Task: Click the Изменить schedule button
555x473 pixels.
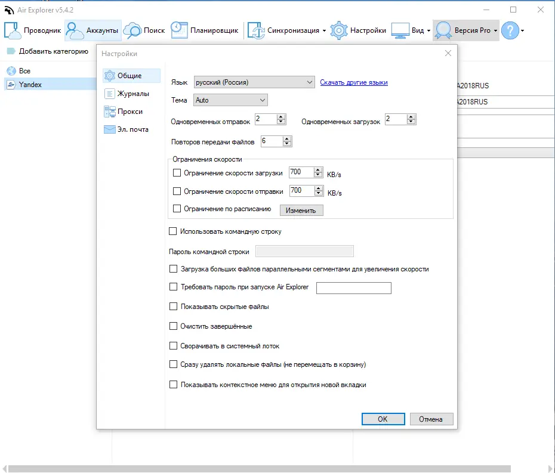Action: 301,211
